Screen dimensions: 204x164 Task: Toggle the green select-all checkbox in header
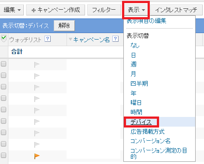click(4, 38)
